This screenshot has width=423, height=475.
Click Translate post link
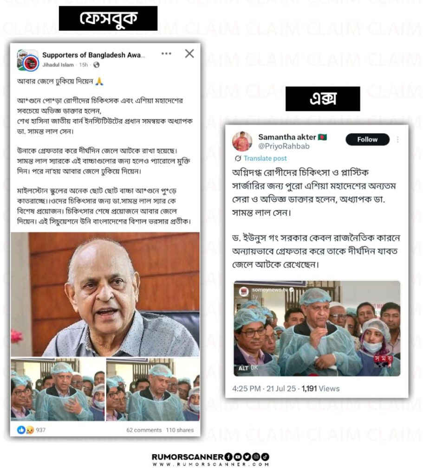[265, 159]
